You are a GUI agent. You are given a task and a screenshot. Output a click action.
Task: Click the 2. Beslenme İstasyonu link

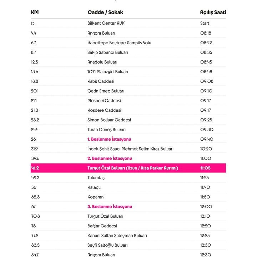point(110,158)
